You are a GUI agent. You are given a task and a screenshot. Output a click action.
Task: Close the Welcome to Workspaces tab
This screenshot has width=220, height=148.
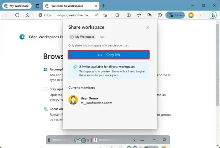point(96,6)
